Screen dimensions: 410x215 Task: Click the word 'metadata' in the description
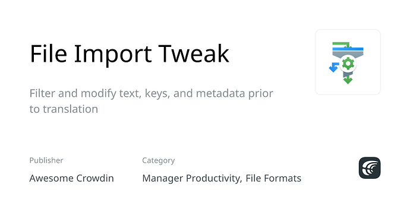coord(220,93)
